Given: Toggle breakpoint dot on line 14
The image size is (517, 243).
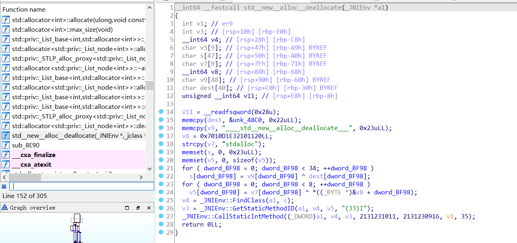Looking at the screenshot, I should coord(161,112).
